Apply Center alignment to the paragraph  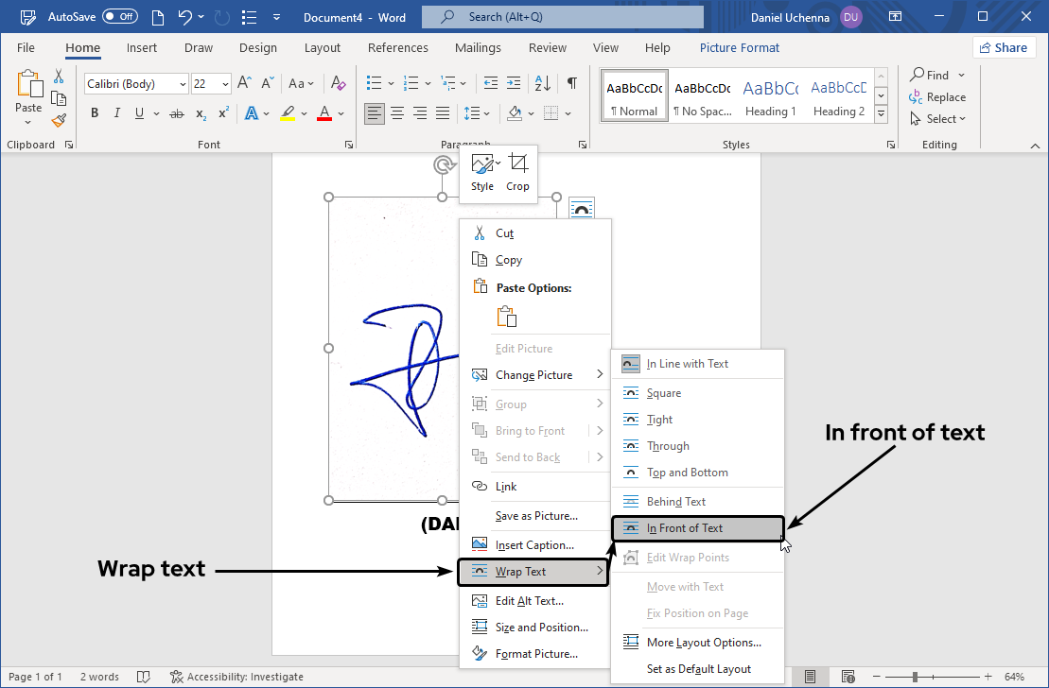(x=397, y=112)
